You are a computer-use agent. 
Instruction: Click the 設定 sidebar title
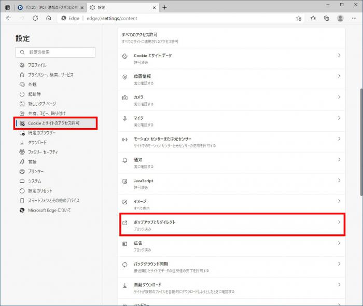[23, 38]
